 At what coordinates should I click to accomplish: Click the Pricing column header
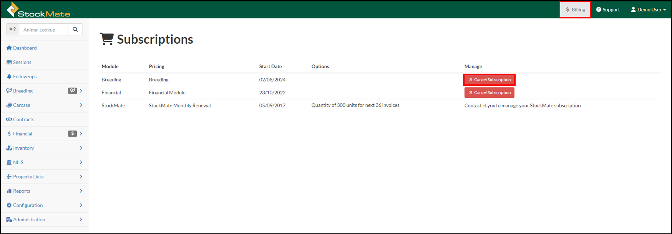click(x=156, y=66)
